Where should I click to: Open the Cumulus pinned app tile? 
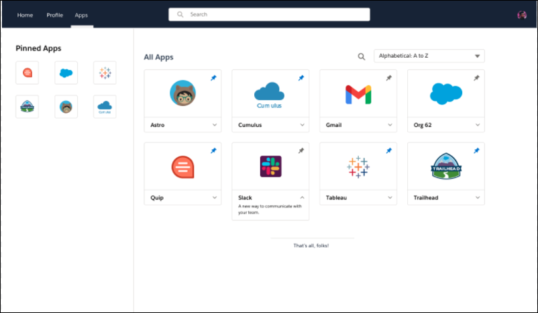click(x=105, y=107)
